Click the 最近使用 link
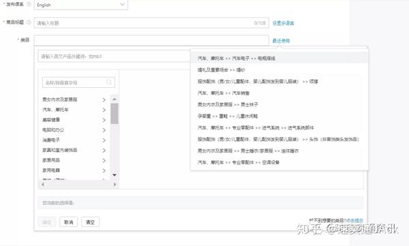The image size is (409, 246). point(281,41)
